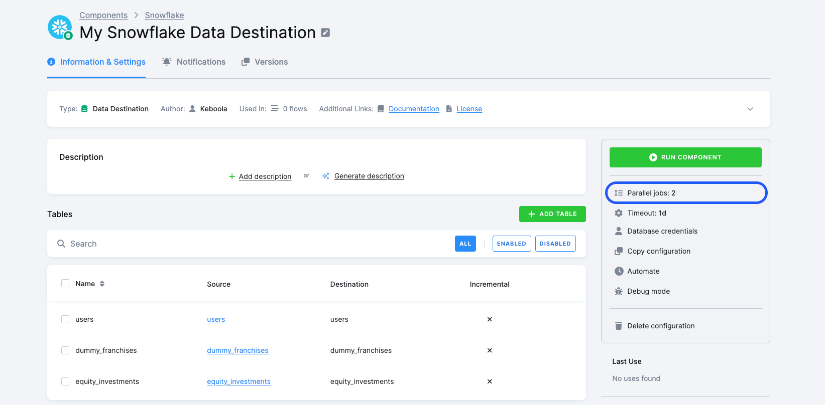The height and width of the screenshot is (405, 825).
Task: Click incremental X mark for equity_investments row
Action: [x=490, y=381]
